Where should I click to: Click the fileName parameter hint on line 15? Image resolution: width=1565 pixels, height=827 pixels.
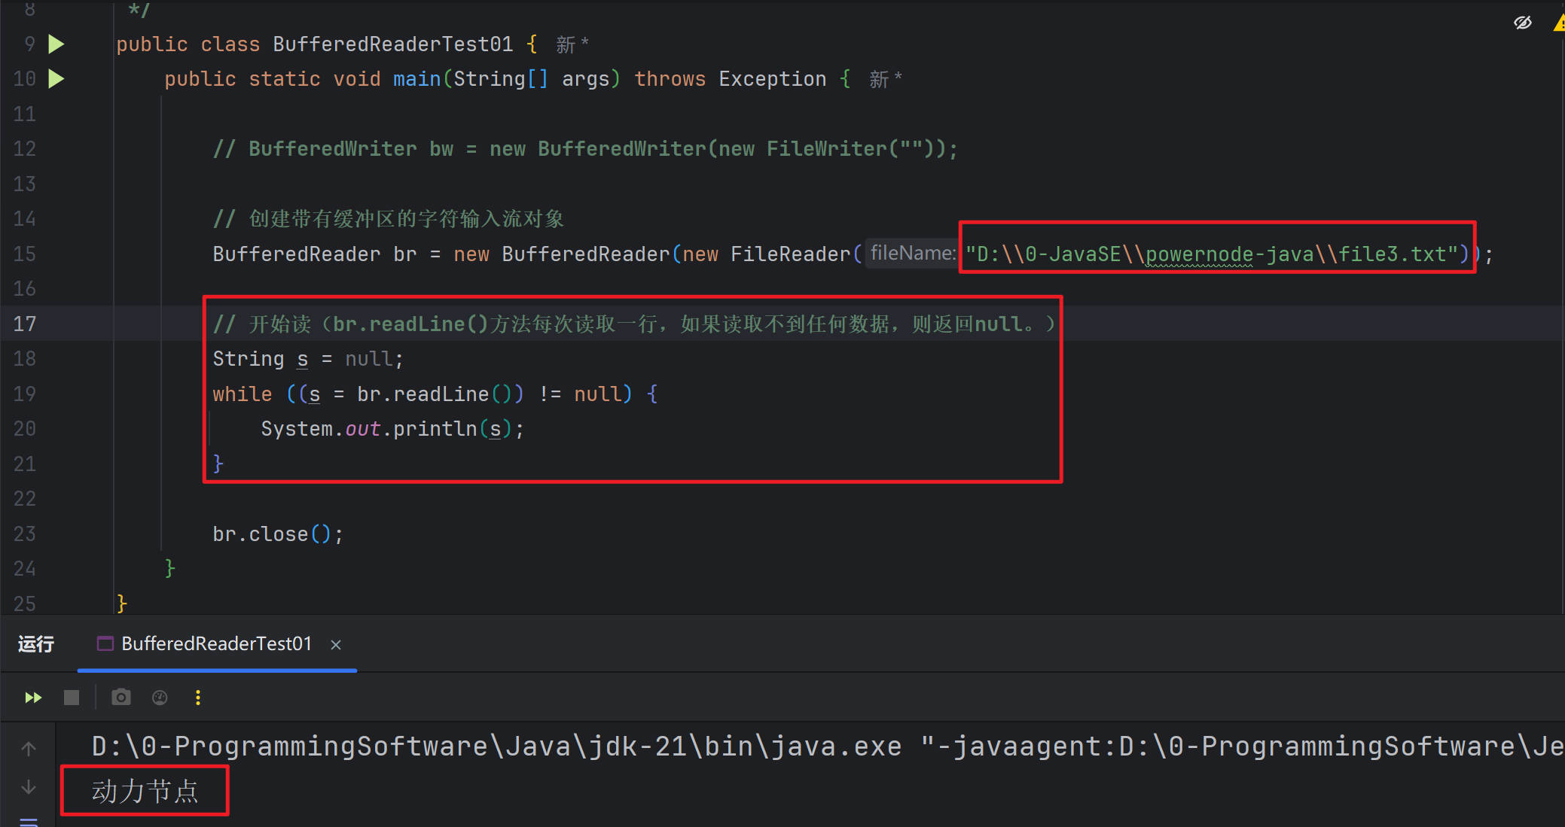click(912, 253)
